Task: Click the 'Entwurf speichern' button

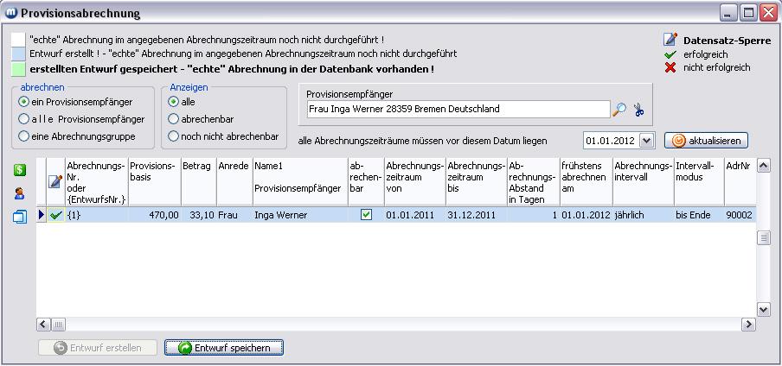Action: (x=224, y=348)
